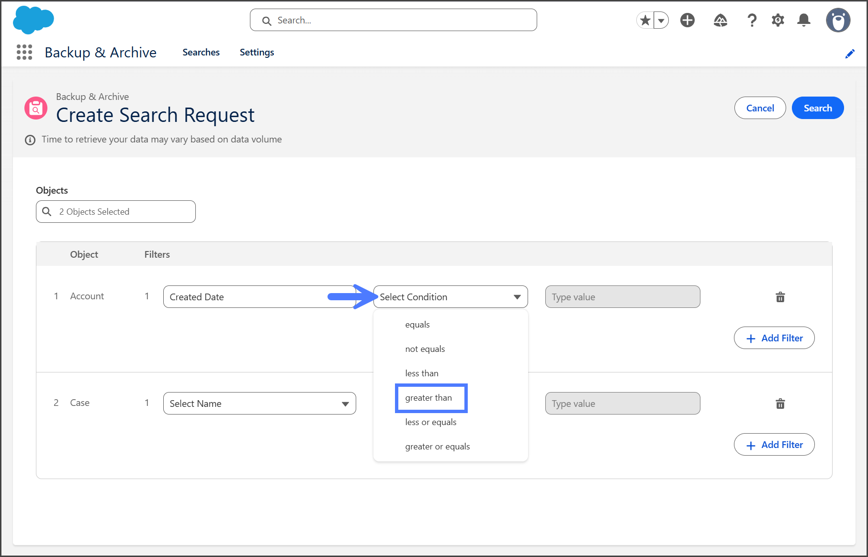This screenshot has height=557, width=868.
Task: Go to the Settings tab
Action: pos(257,52)
